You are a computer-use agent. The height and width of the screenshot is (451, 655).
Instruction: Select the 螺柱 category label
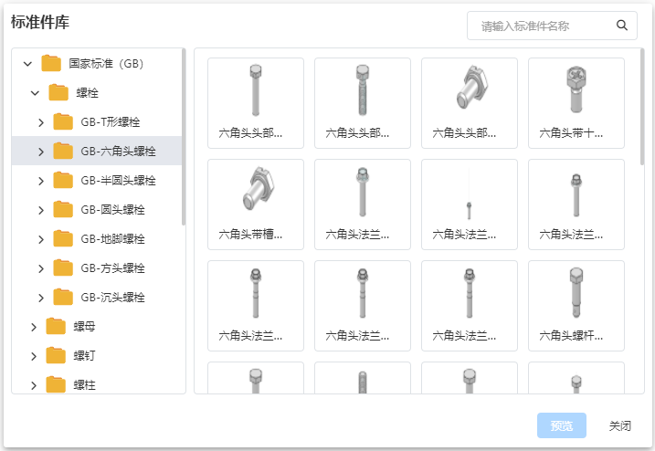(x=84, y=385)
